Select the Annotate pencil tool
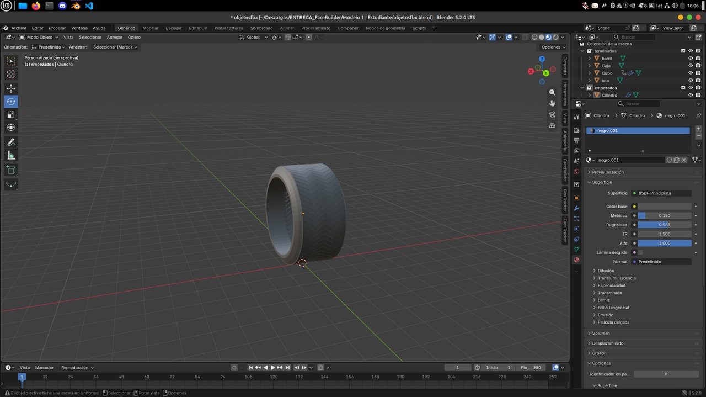This screenshot has width=706, height=397. (x=11, y=142)
